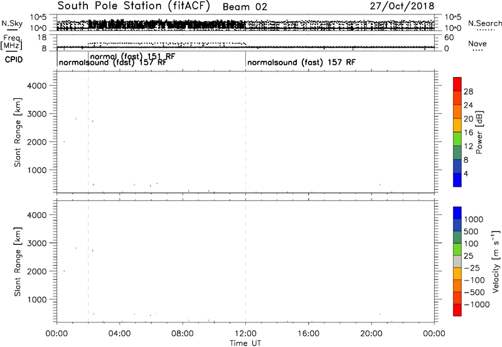The height and width of the screenshot is (347, 502).
Task: Click the 'South Pole Station (fitACF)' title
Action: click(134, 6)
